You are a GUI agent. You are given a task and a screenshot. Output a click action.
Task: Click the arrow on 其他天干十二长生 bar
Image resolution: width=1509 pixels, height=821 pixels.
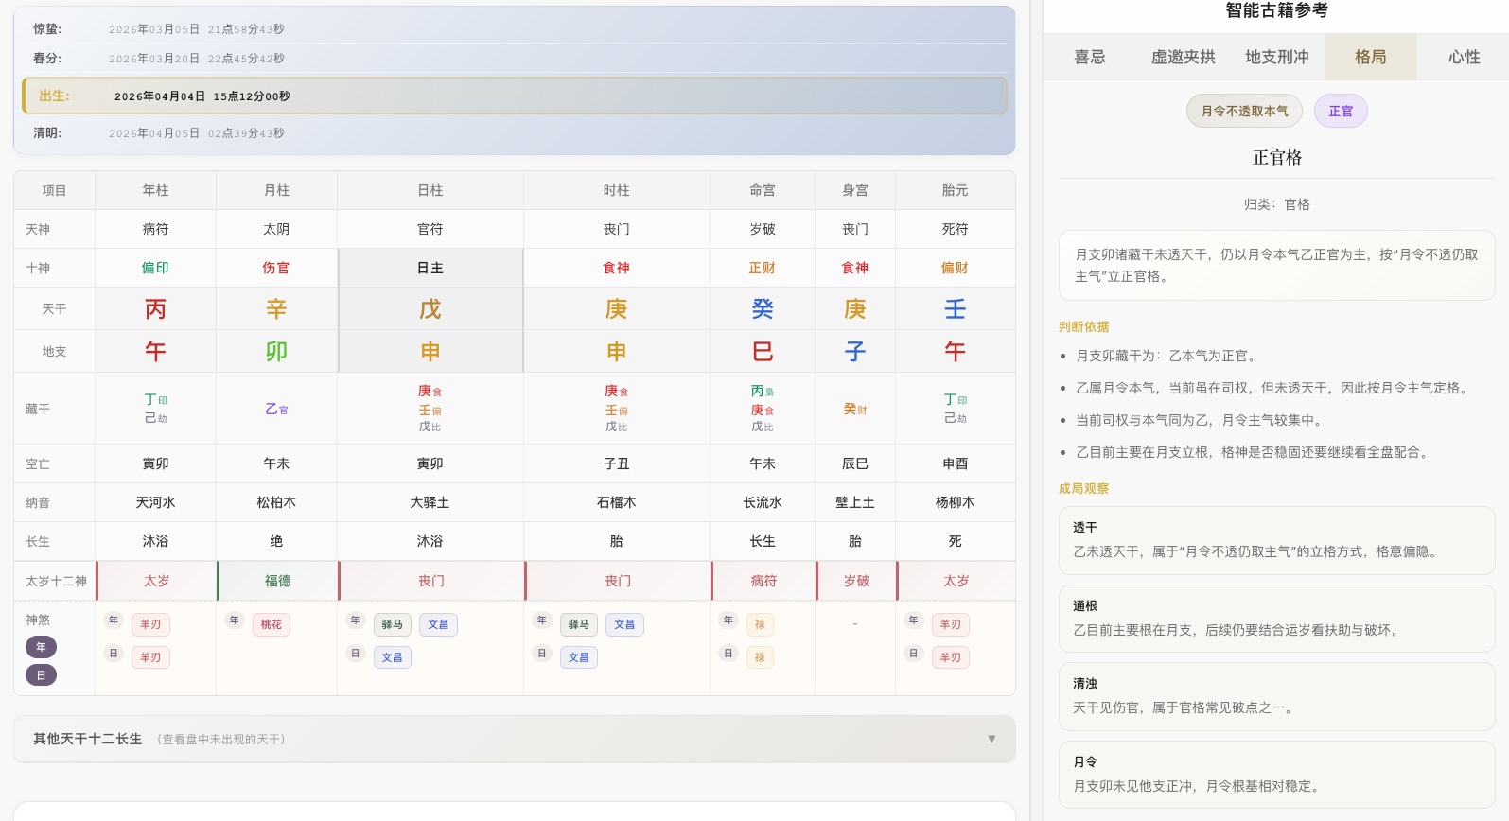pos(991,739)
